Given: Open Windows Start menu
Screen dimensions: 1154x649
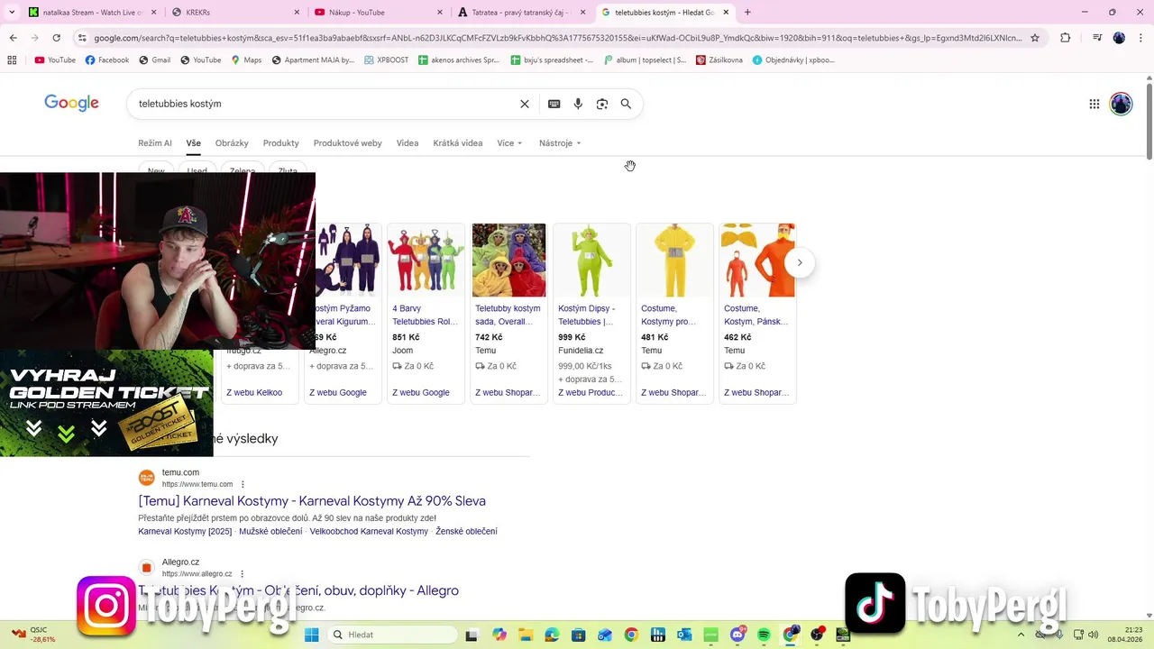Looking at the screenshot, I should (x=311, y=635).
